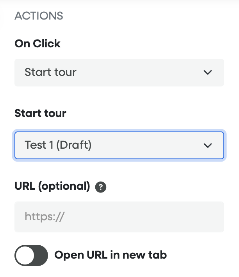
Task: Click the On Click field label
Action: pyautogui.click(x=37, y=43)
